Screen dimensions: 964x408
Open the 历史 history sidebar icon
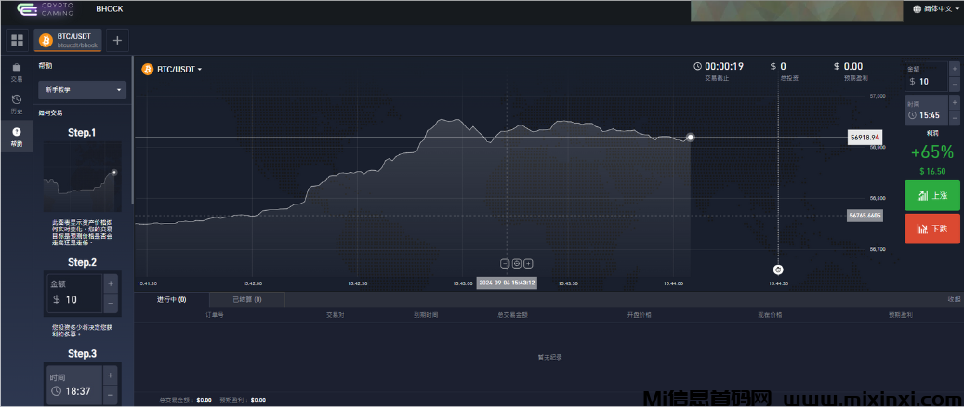(x=16, y=103)
